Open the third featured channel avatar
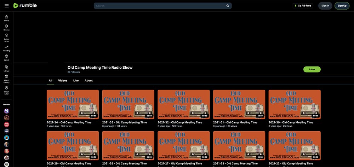The image size is (354, 167). 6,124
